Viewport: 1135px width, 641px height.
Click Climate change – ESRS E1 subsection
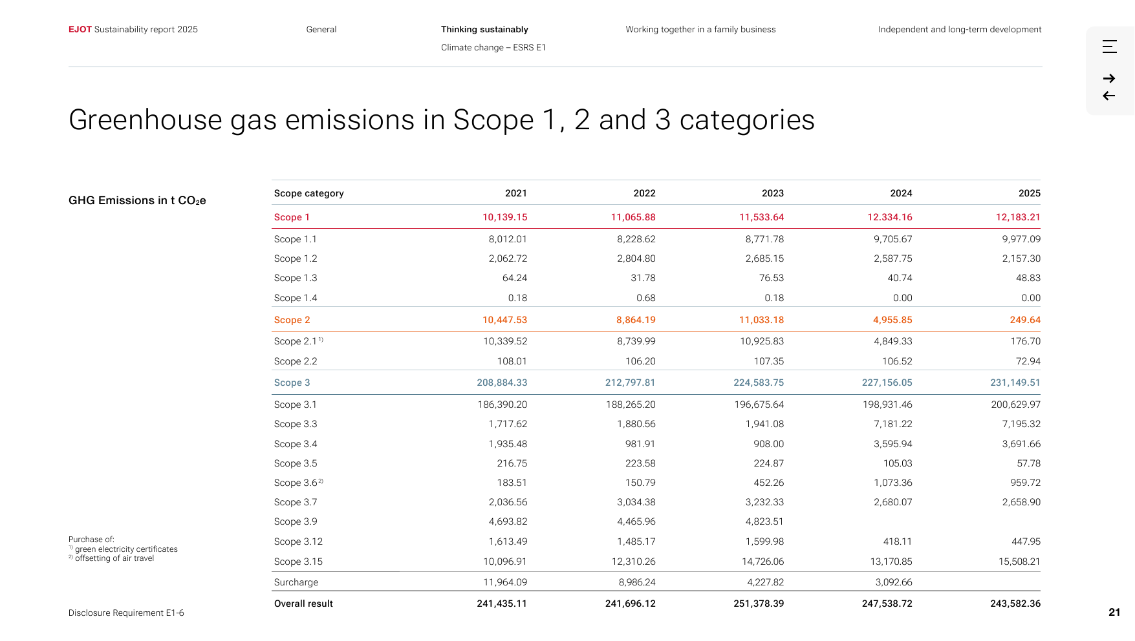pos(493,47)
